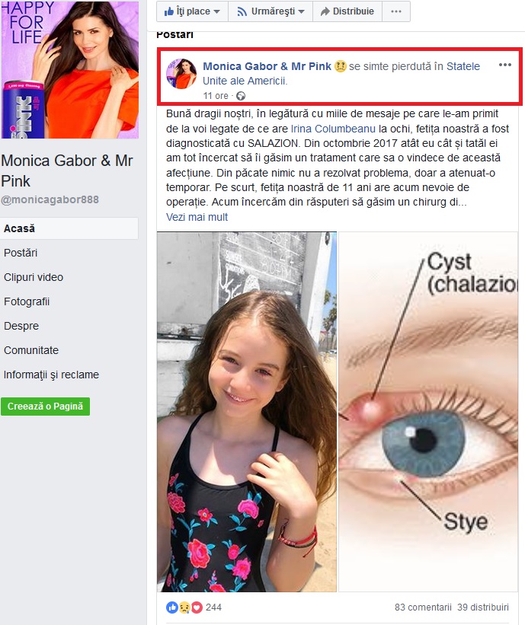
Task: Open the post options three-dots menu
Action: coord(505,65)
